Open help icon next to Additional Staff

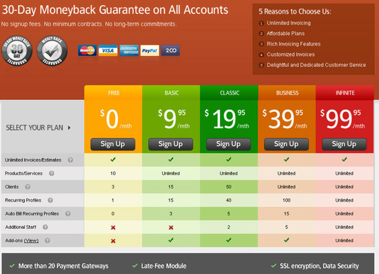click(45, 227)
